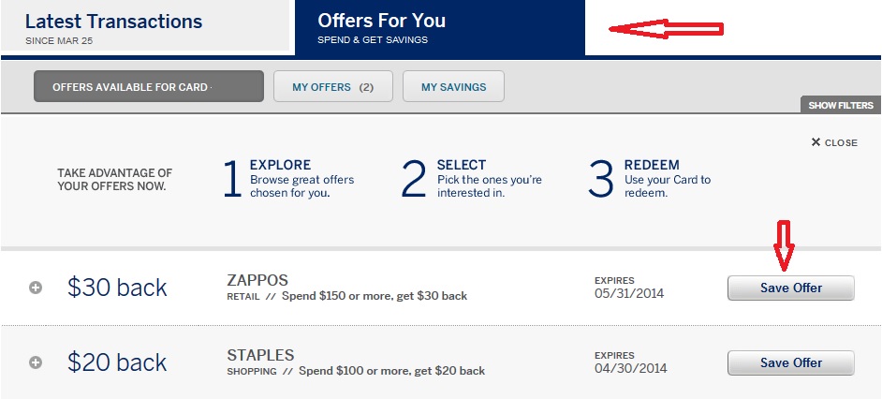The image size is (882, 399).
Task: Click the STAPLES merchant name
Action: click(260, 355)
